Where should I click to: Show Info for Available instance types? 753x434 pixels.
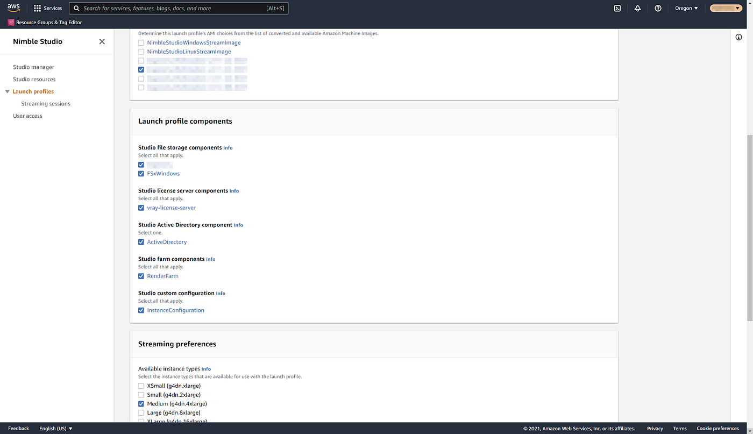pos(206,369)
